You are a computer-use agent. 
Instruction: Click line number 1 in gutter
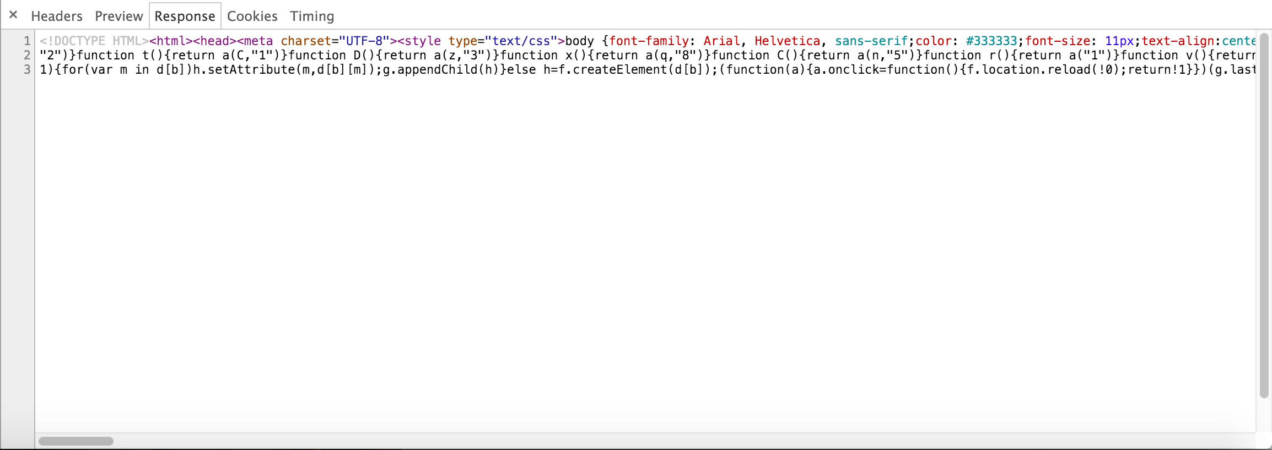[26, 41]
